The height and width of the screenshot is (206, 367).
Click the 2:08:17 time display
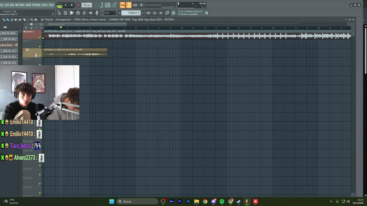tap(108, 5)
